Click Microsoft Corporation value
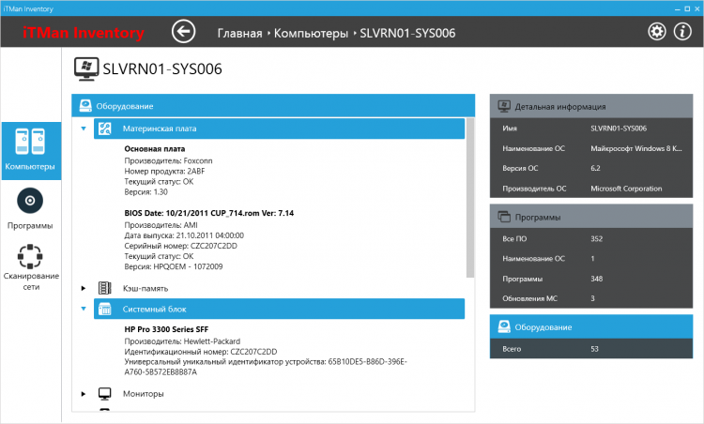704x424 pixels. click(x=626, y=189)
